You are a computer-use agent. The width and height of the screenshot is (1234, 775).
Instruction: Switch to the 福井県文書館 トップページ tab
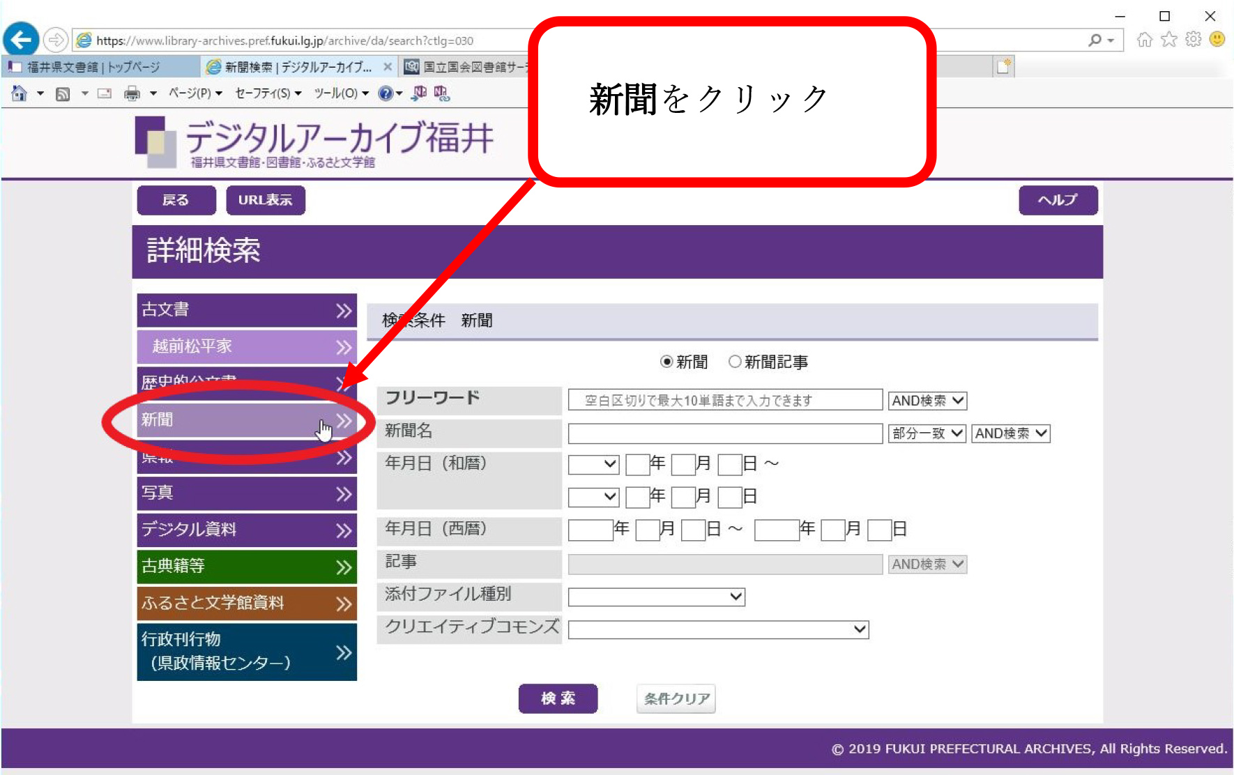(100, 67)
